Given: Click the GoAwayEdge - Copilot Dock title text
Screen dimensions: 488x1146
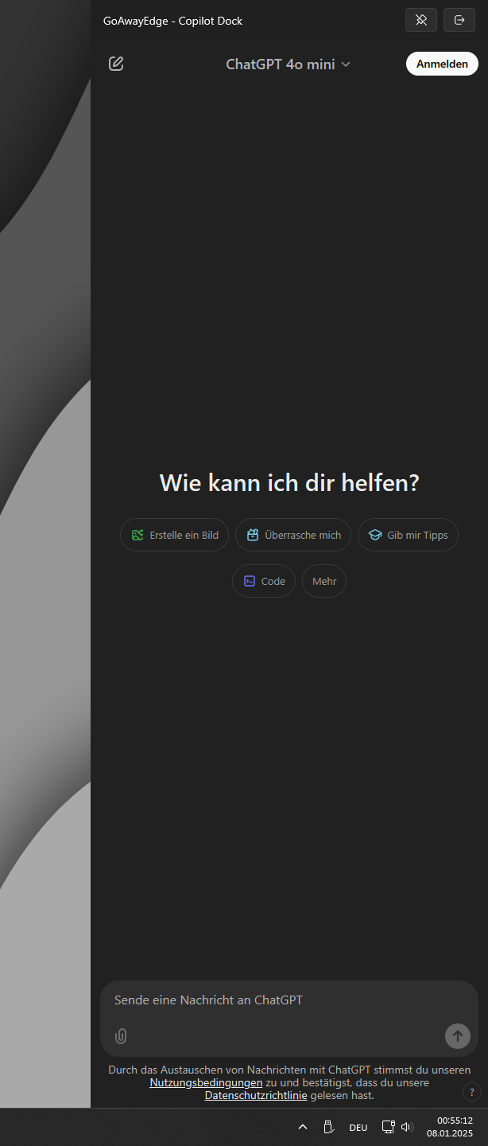Looking at the screenshot, I should pyautogui.click(x=173, y=21).
